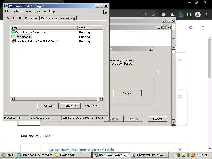This screenshot has height=159, width=212.
Task: Click the keyboard icon in system tray
Action: pos(173,155)
